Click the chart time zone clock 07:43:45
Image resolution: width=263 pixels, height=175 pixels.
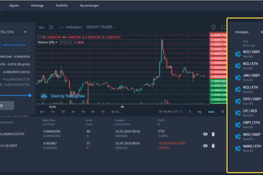click(x=171, y=111)
